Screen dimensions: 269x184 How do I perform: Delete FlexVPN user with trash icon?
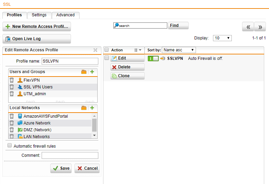point(12,80)
